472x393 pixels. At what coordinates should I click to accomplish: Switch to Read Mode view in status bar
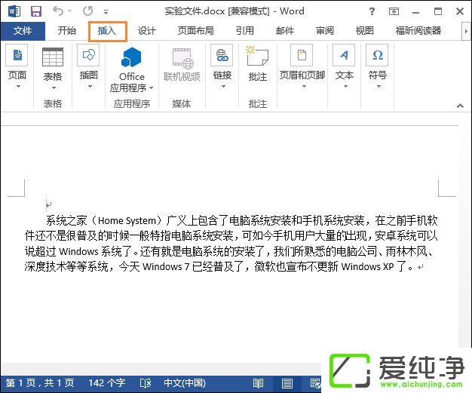pyautogui.click(x=259, y=383)
